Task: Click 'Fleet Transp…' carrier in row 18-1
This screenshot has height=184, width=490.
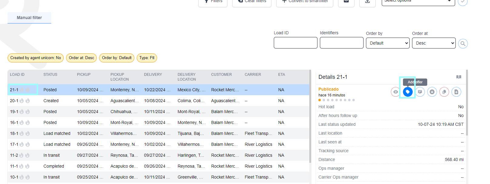Action: (258, 133)
